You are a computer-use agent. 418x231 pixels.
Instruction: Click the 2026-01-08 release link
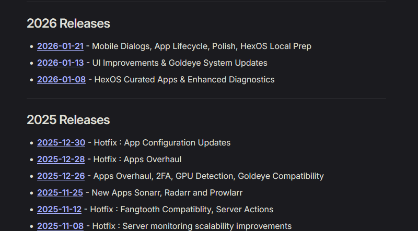(x=61, y=80)
